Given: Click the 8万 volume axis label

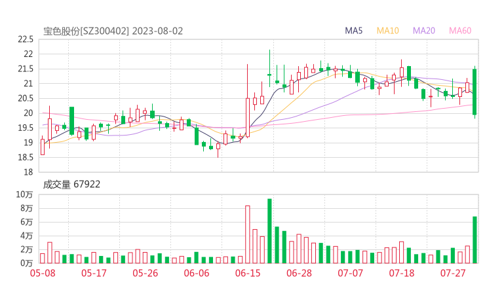Looking at the screenshot, I should coord(27,209).
